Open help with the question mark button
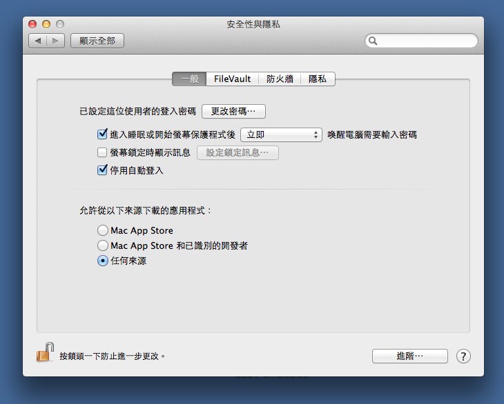Viewport: 504px width, 404px height. [x=463, y=356]
